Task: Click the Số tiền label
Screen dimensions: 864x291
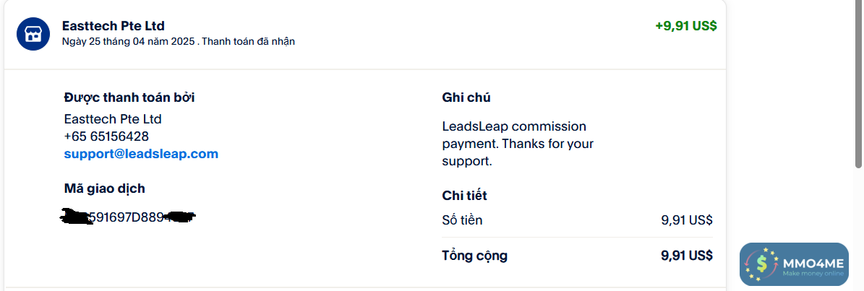Action: pyautogui.click(x=462, y=220)
